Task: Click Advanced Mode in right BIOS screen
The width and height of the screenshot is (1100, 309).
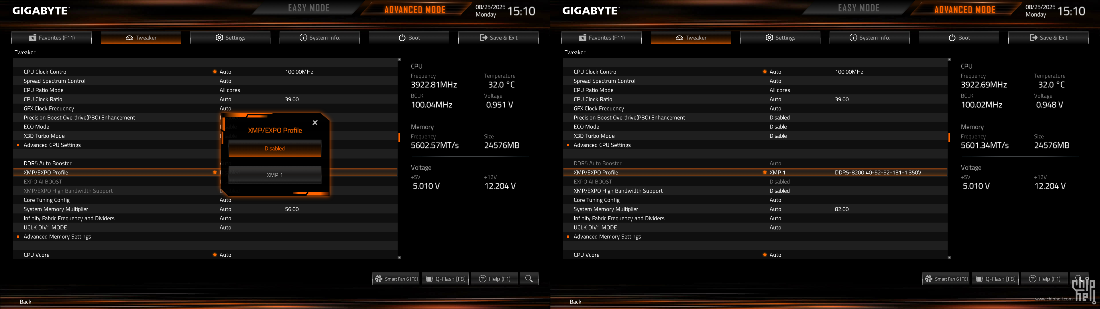Action: pyautogui.click(x=965, y=9)
